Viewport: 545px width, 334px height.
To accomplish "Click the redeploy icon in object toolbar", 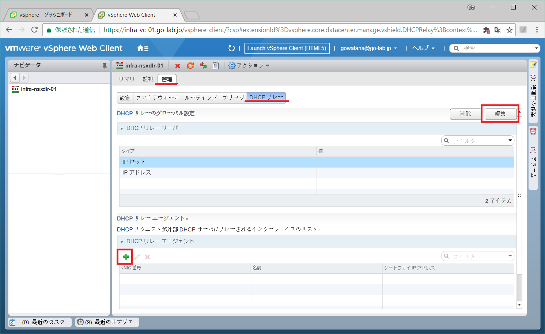I will coord(203,66).
